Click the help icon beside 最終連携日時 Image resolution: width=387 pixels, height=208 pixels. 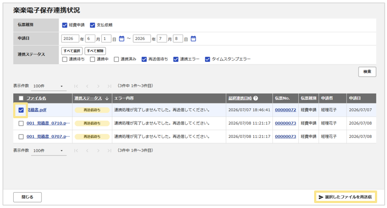[255, 98]
